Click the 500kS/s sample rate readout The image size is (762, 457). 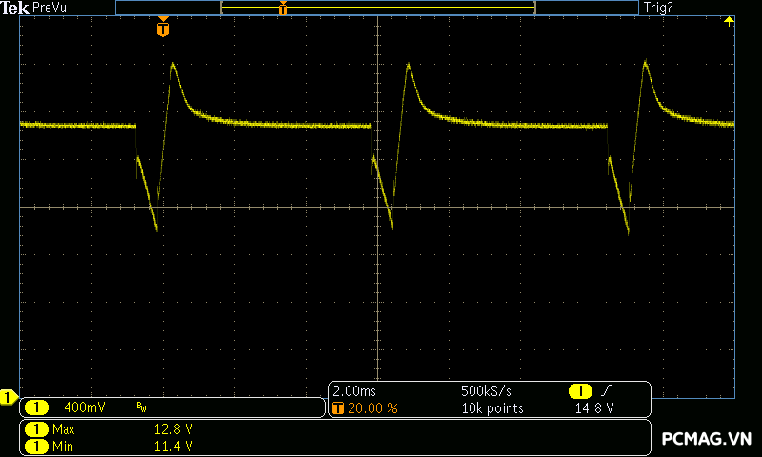pyautogui.click(x=486, y=391)
